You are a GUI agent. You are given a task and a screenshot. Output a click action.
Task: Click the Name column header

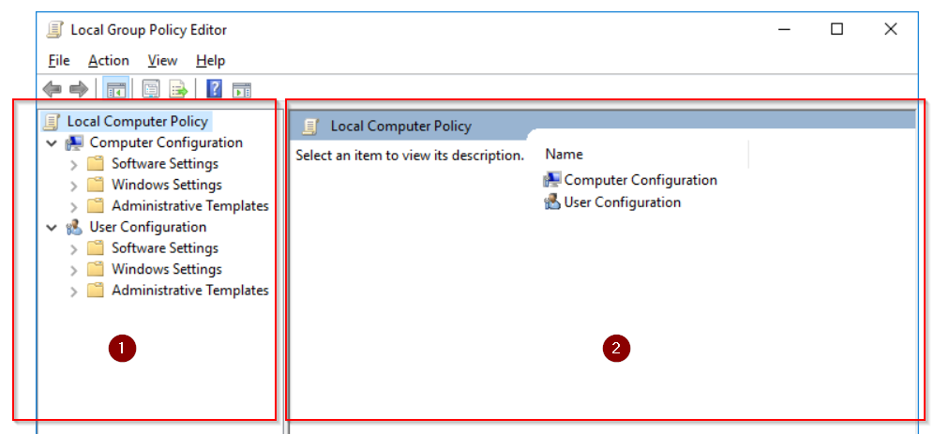coord(565,154)
